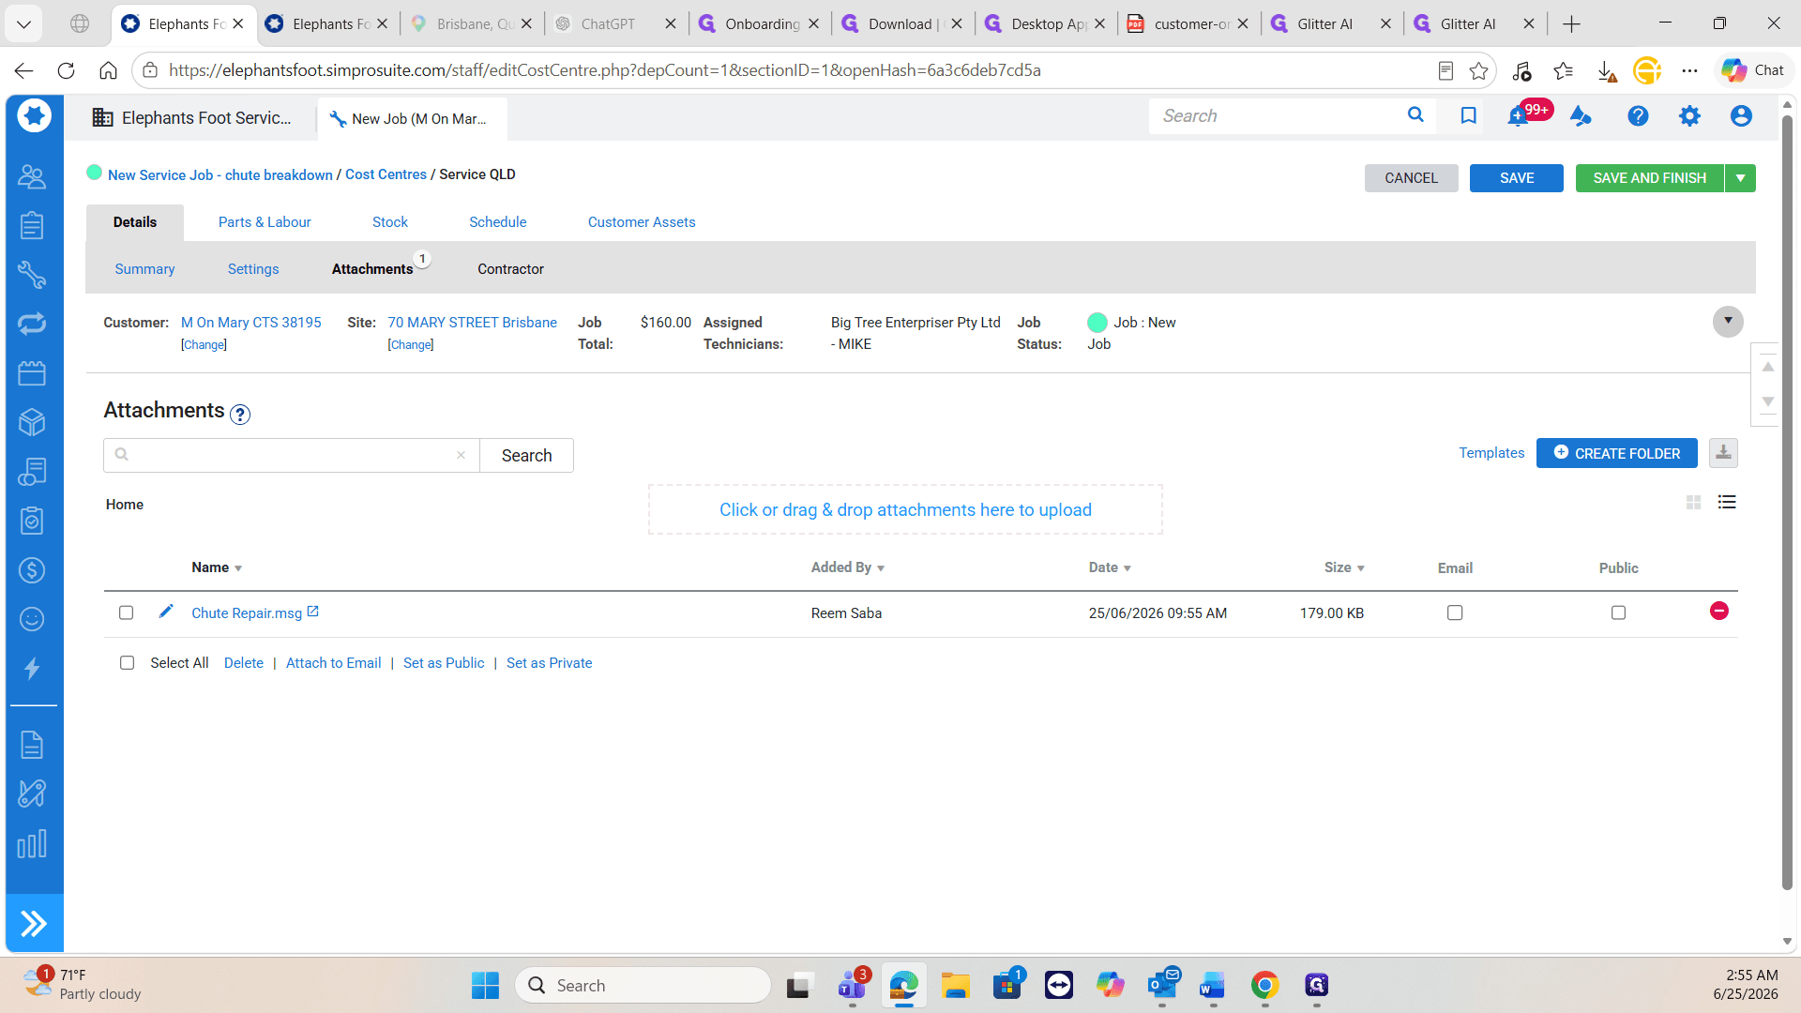
Task: Toggle the Public checkbox for Chute Repair.msg
Action: [x=1618, y=612]
